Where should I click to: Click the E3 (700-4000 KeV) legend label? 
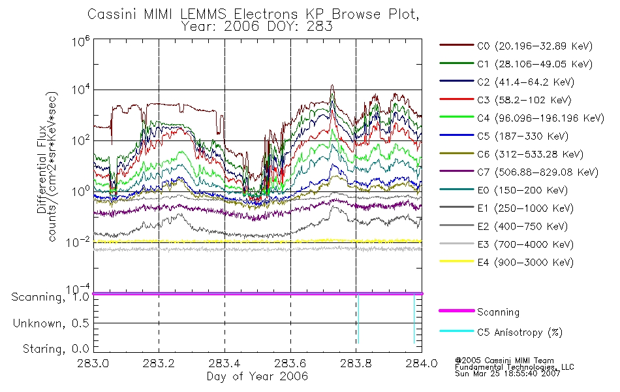[x=525, y=244]
